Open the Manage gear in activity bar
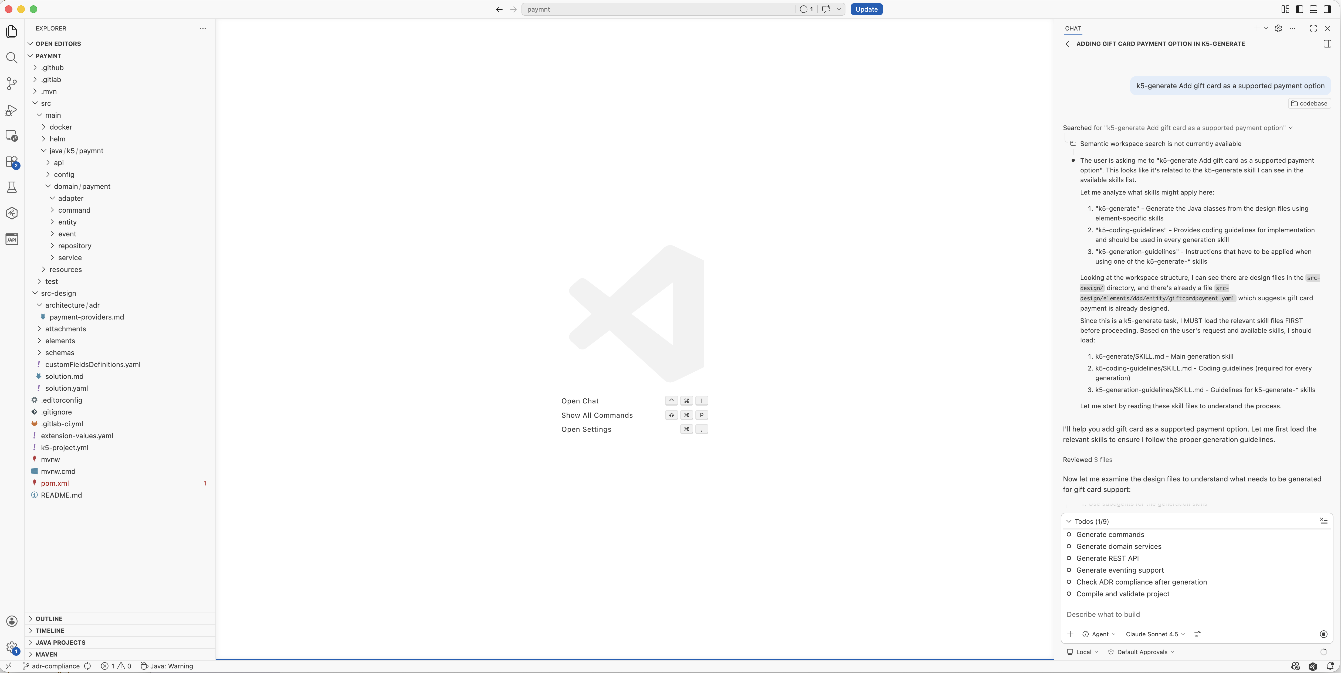The width and height of the screenshot is (1341, 673). (11, 647)
